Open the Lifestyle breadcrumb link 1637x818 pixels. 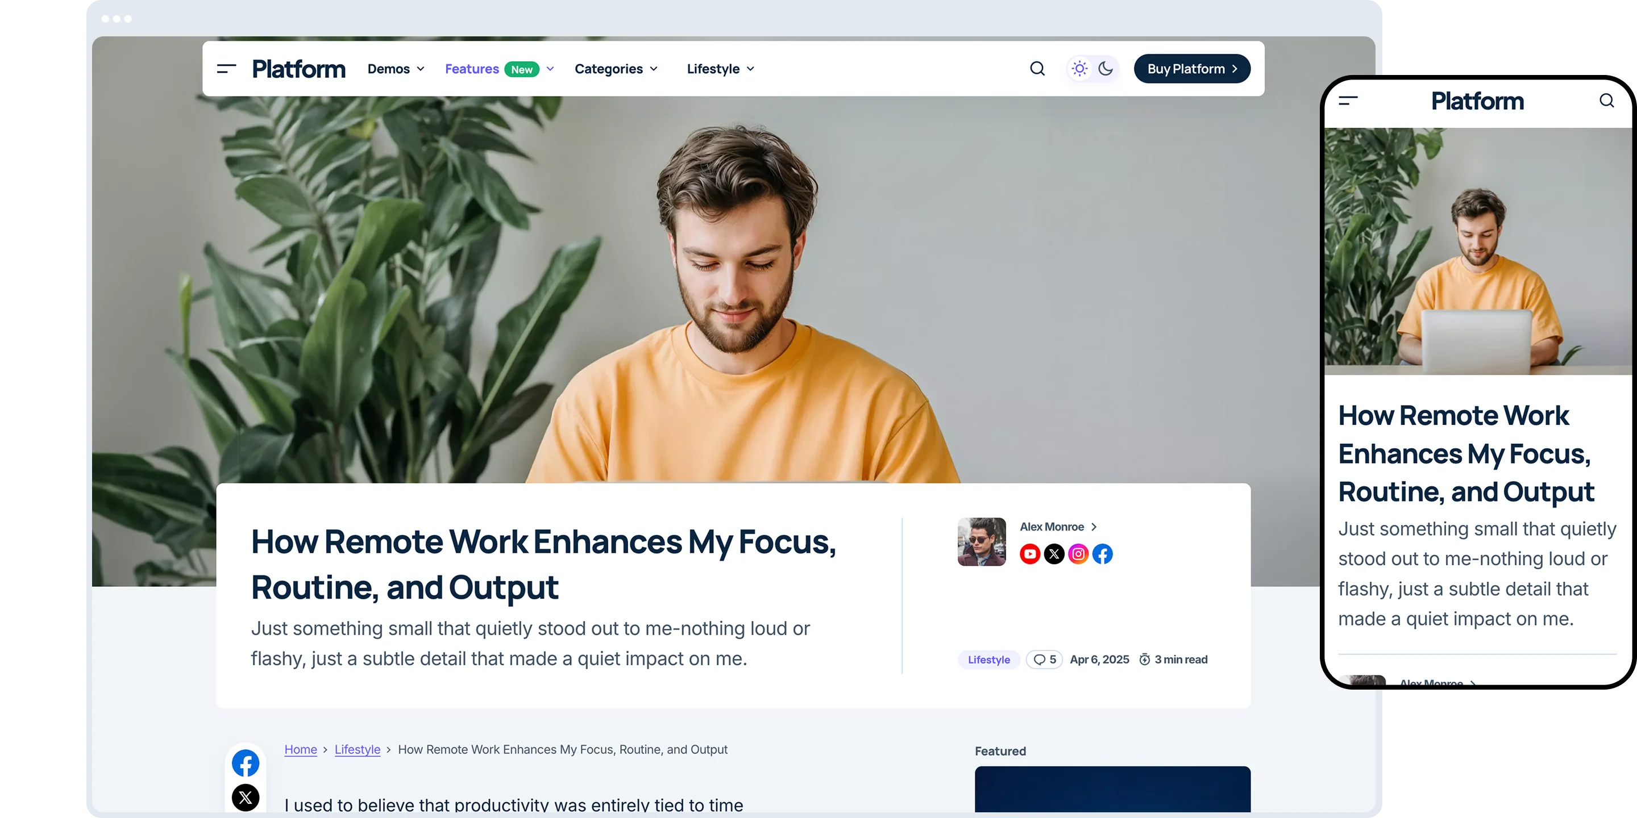(x=357, y=749)
